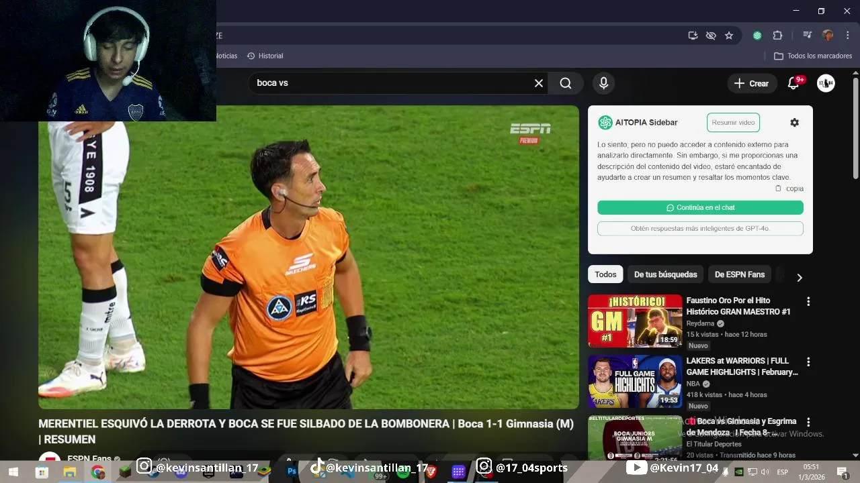Click the Resumir video button

[733, 123]
